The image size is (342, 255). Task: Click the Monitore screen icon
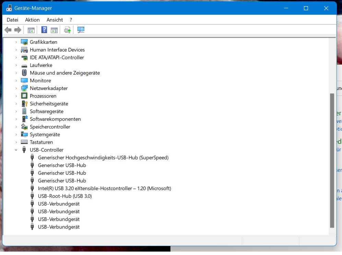click(24, 80)
